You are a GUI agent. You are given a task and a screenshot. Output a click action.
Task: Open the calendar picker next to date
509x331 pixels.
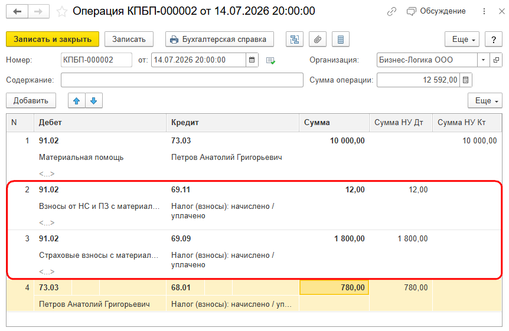pyautogui.click(x=252, y=60)
